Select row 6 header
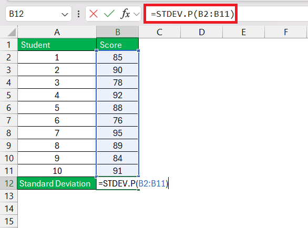This screenshot has height=228, width=308. click(x=8, y=108)
